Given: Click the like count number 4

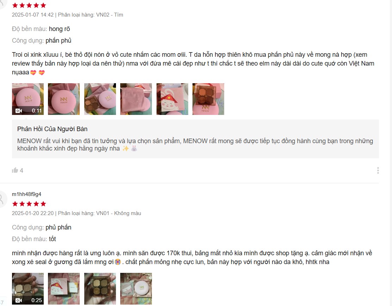Looking at the screenshot, I should point(22,171).
